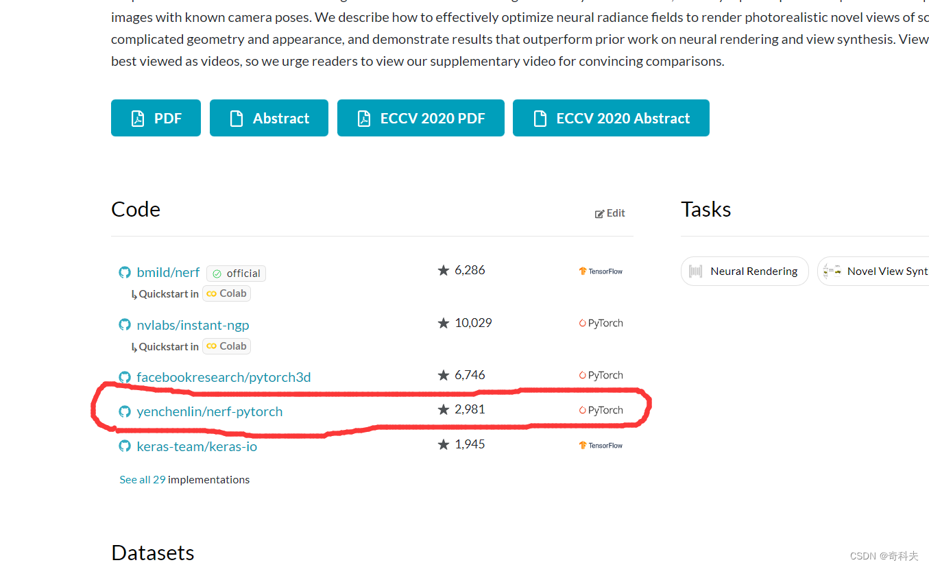This screenshot has width=929, height=567.
Task: Open Colab quickstart under nvlabs/instant-ngp
Action: (226, 346)
